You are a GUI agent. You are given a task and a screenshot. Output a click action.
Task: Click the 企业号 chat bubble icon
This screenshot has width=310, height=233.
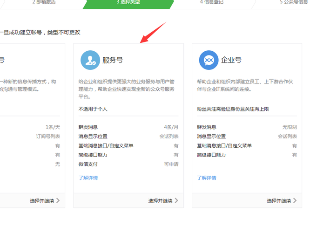click(x=209, y=60)
